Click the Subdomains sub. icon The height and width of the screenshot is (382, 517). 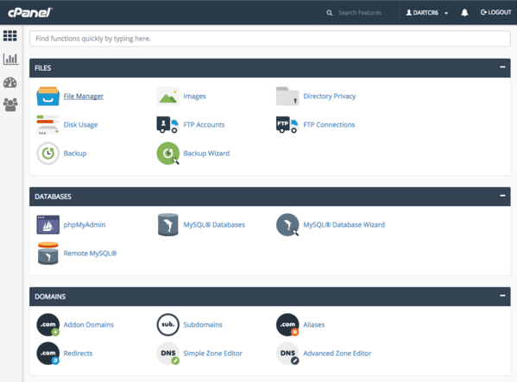167,325
